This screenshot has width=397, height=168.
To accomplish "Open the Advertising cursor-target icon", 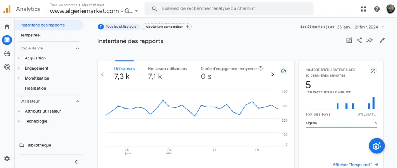I will click(7, 67).
